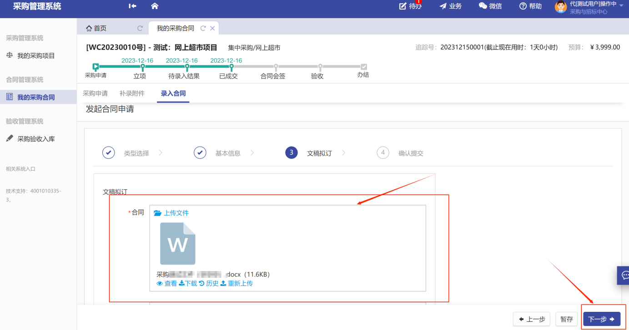The image size is (629, 330).
Task: Open the 业务 business menu
Action: click(450, 6)
